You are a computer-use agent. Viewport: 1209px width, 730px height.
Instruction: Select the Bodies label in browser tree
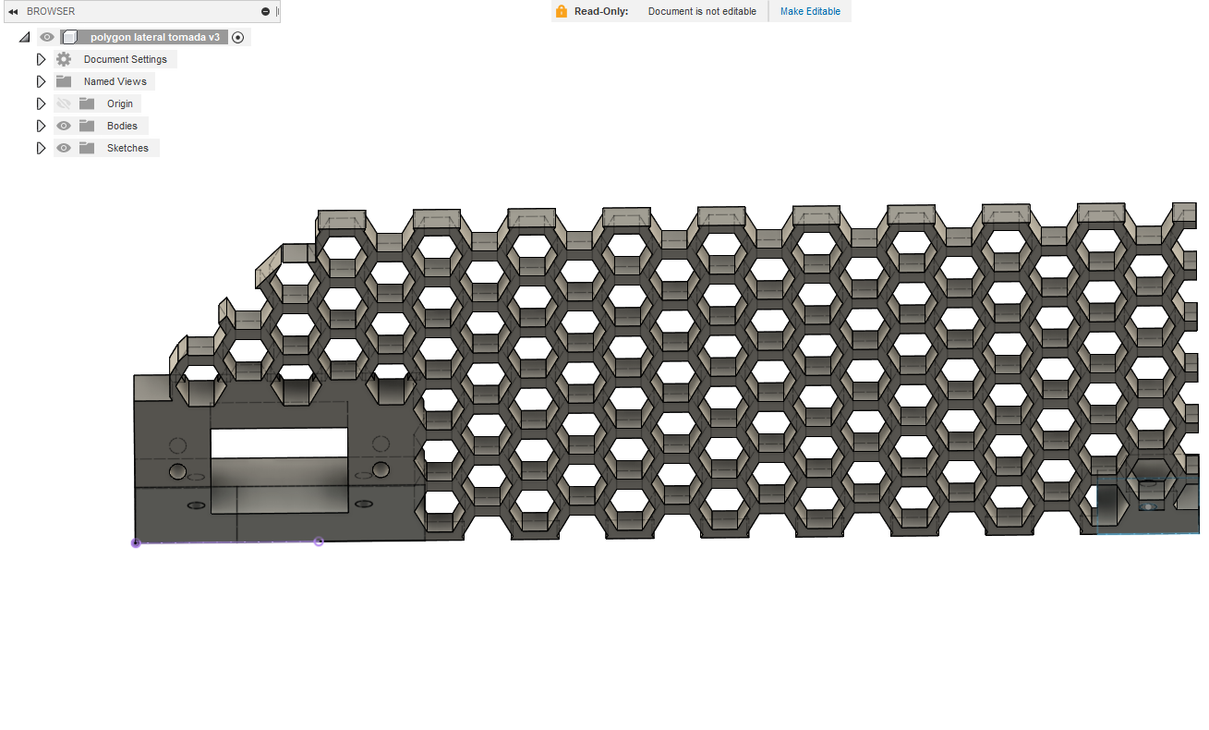click(122, 126)
